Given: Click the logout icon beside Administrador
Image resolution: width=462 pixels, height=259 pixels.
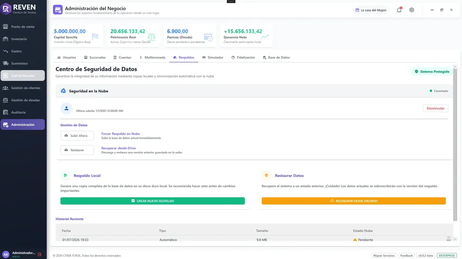Looking at the screenshot, I should tap(39, 254).
